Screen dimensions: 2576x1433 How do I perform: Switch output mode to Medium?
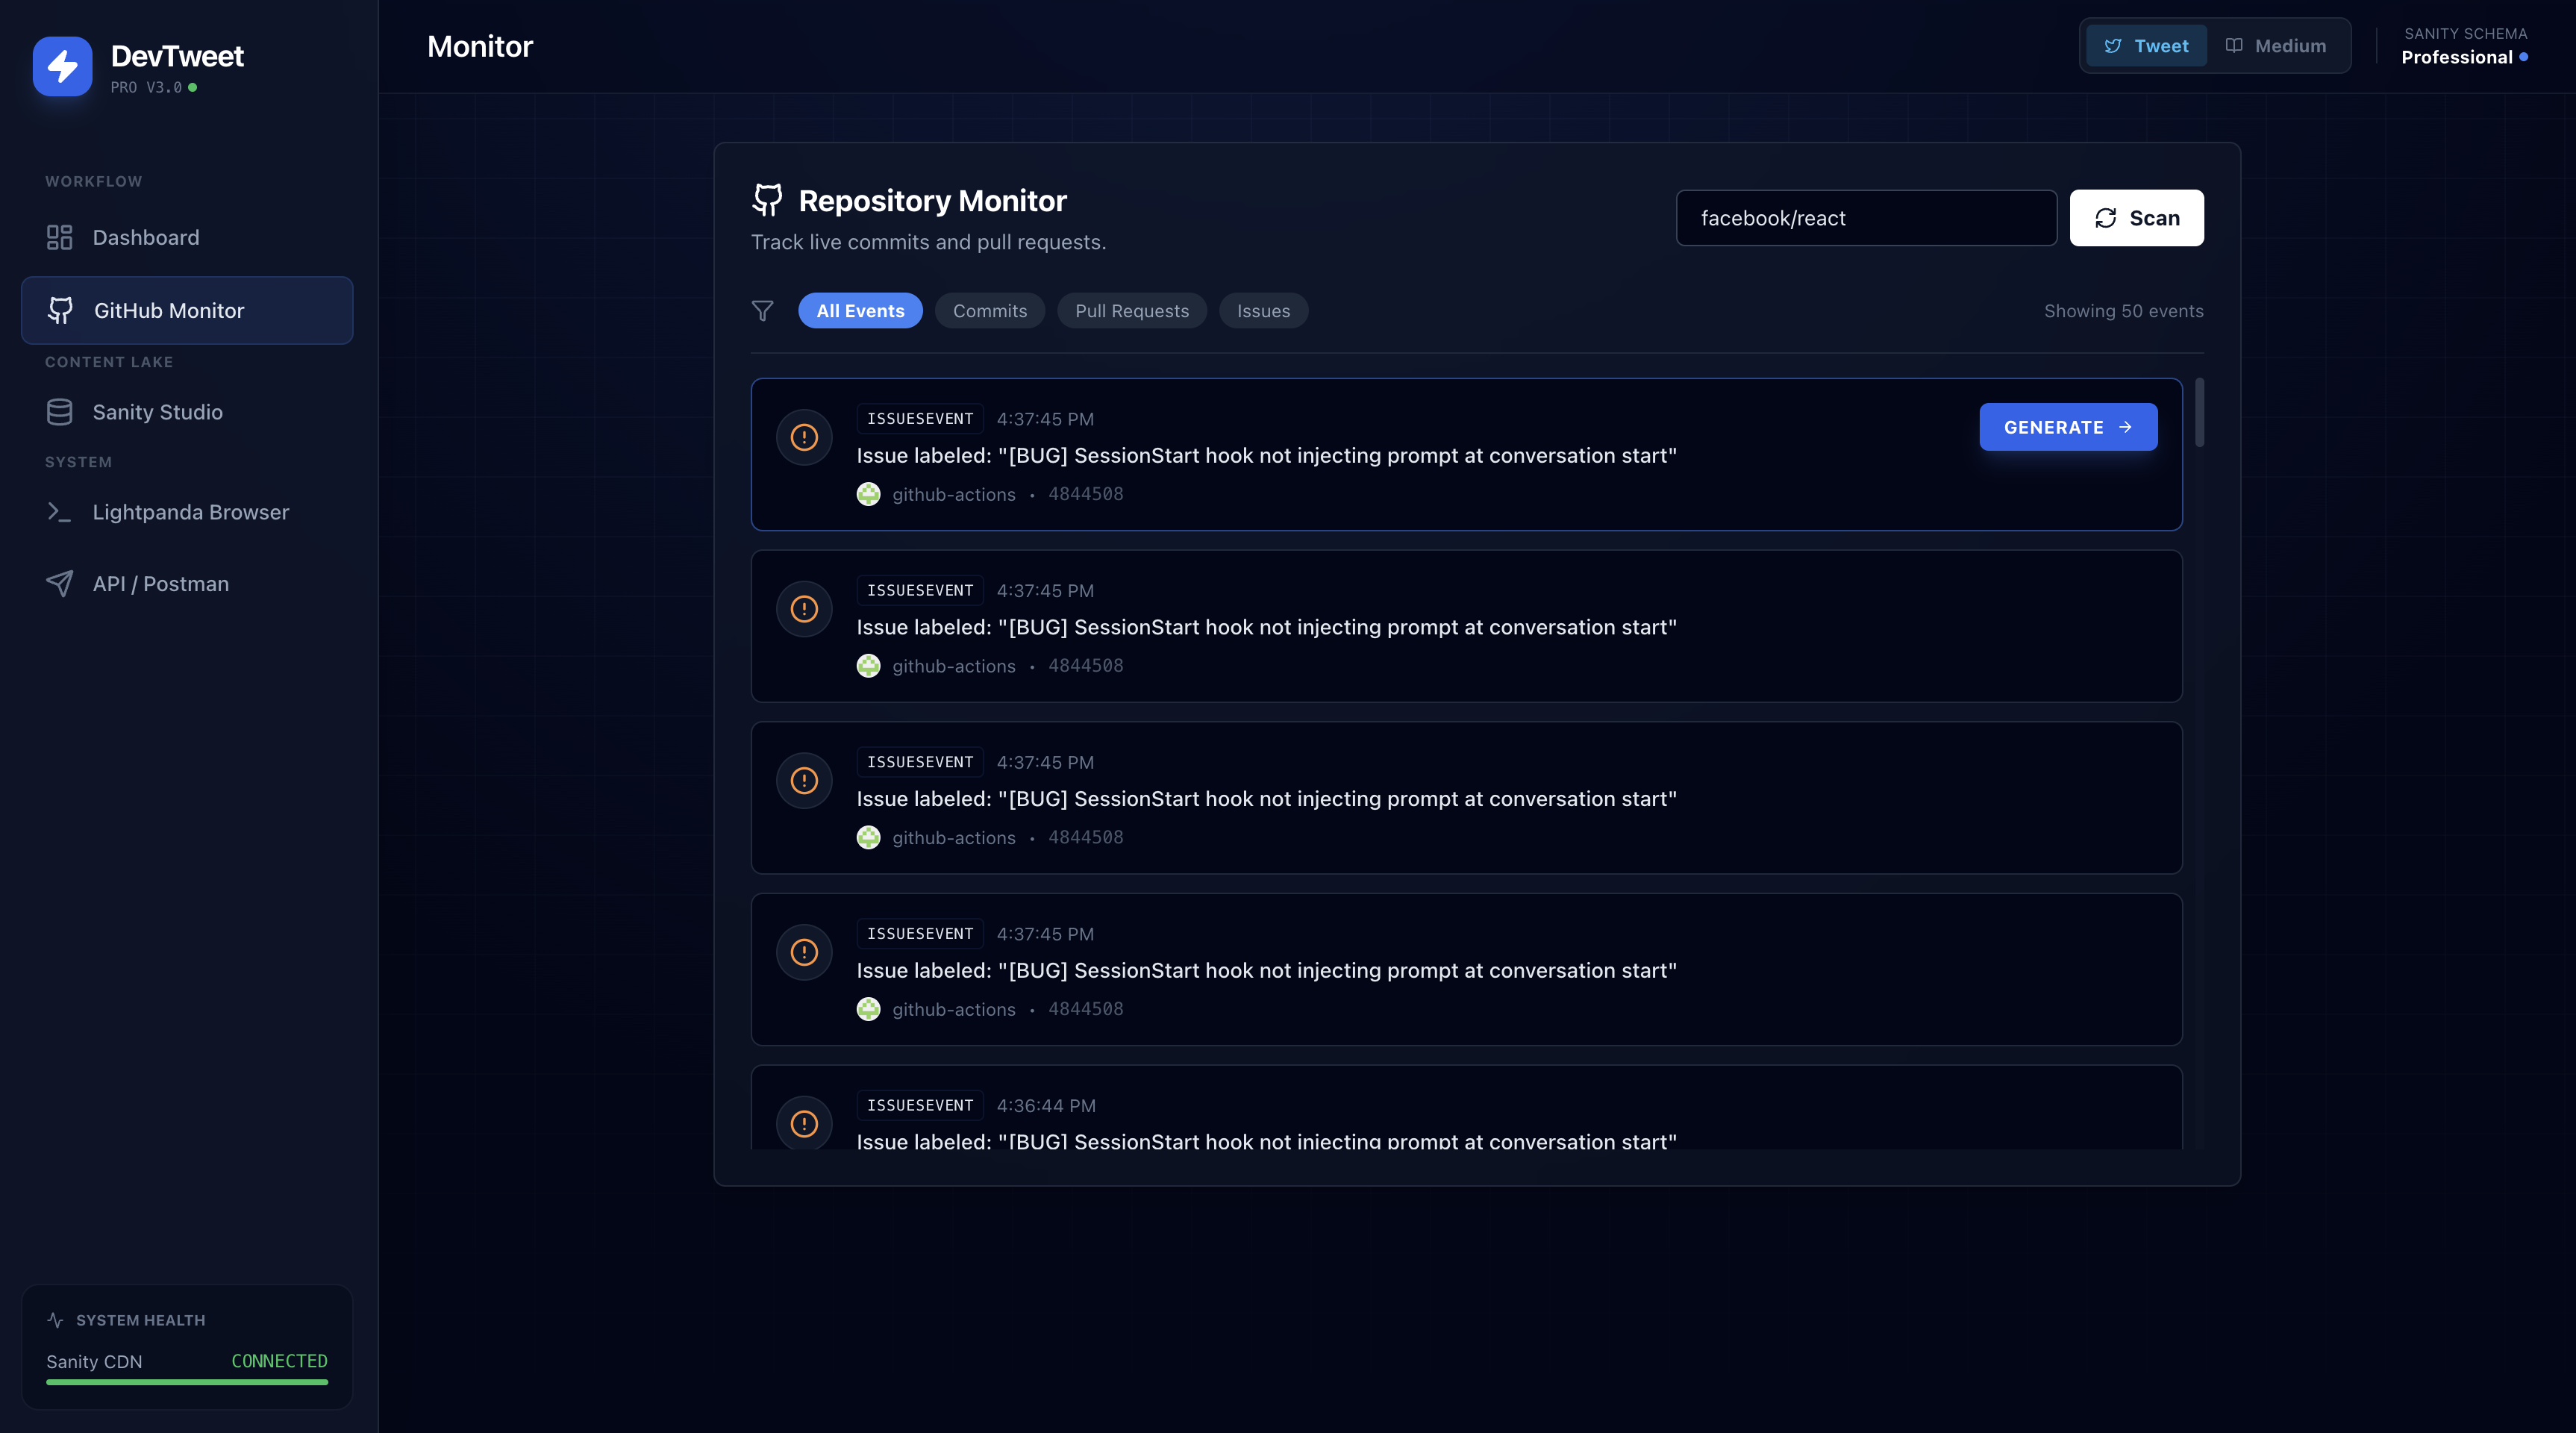pyautogui.click(x=2276, y=46)
